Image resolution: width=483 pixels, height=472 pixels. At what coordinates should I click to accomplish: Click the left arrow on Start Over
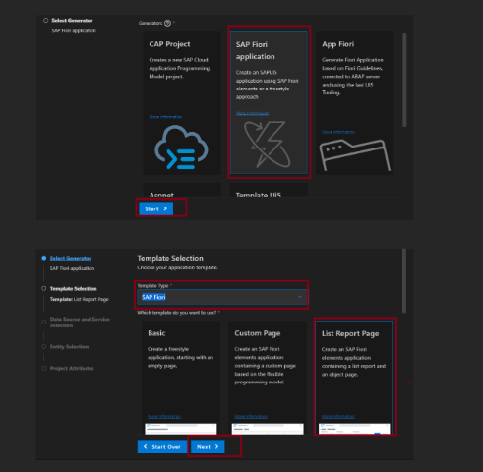[x=146, y=446]
